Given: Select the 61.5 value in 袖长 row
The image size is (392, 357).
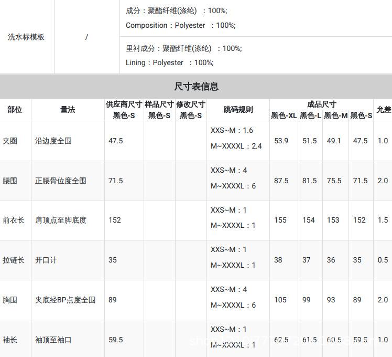Looking at the screenshot, I should tap(310, 340).
